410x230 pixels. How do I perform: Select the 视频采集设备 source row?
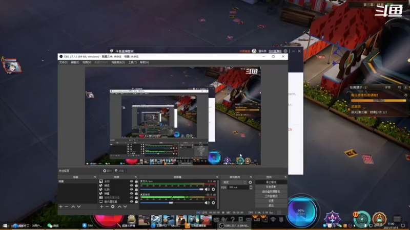point(118,197)
